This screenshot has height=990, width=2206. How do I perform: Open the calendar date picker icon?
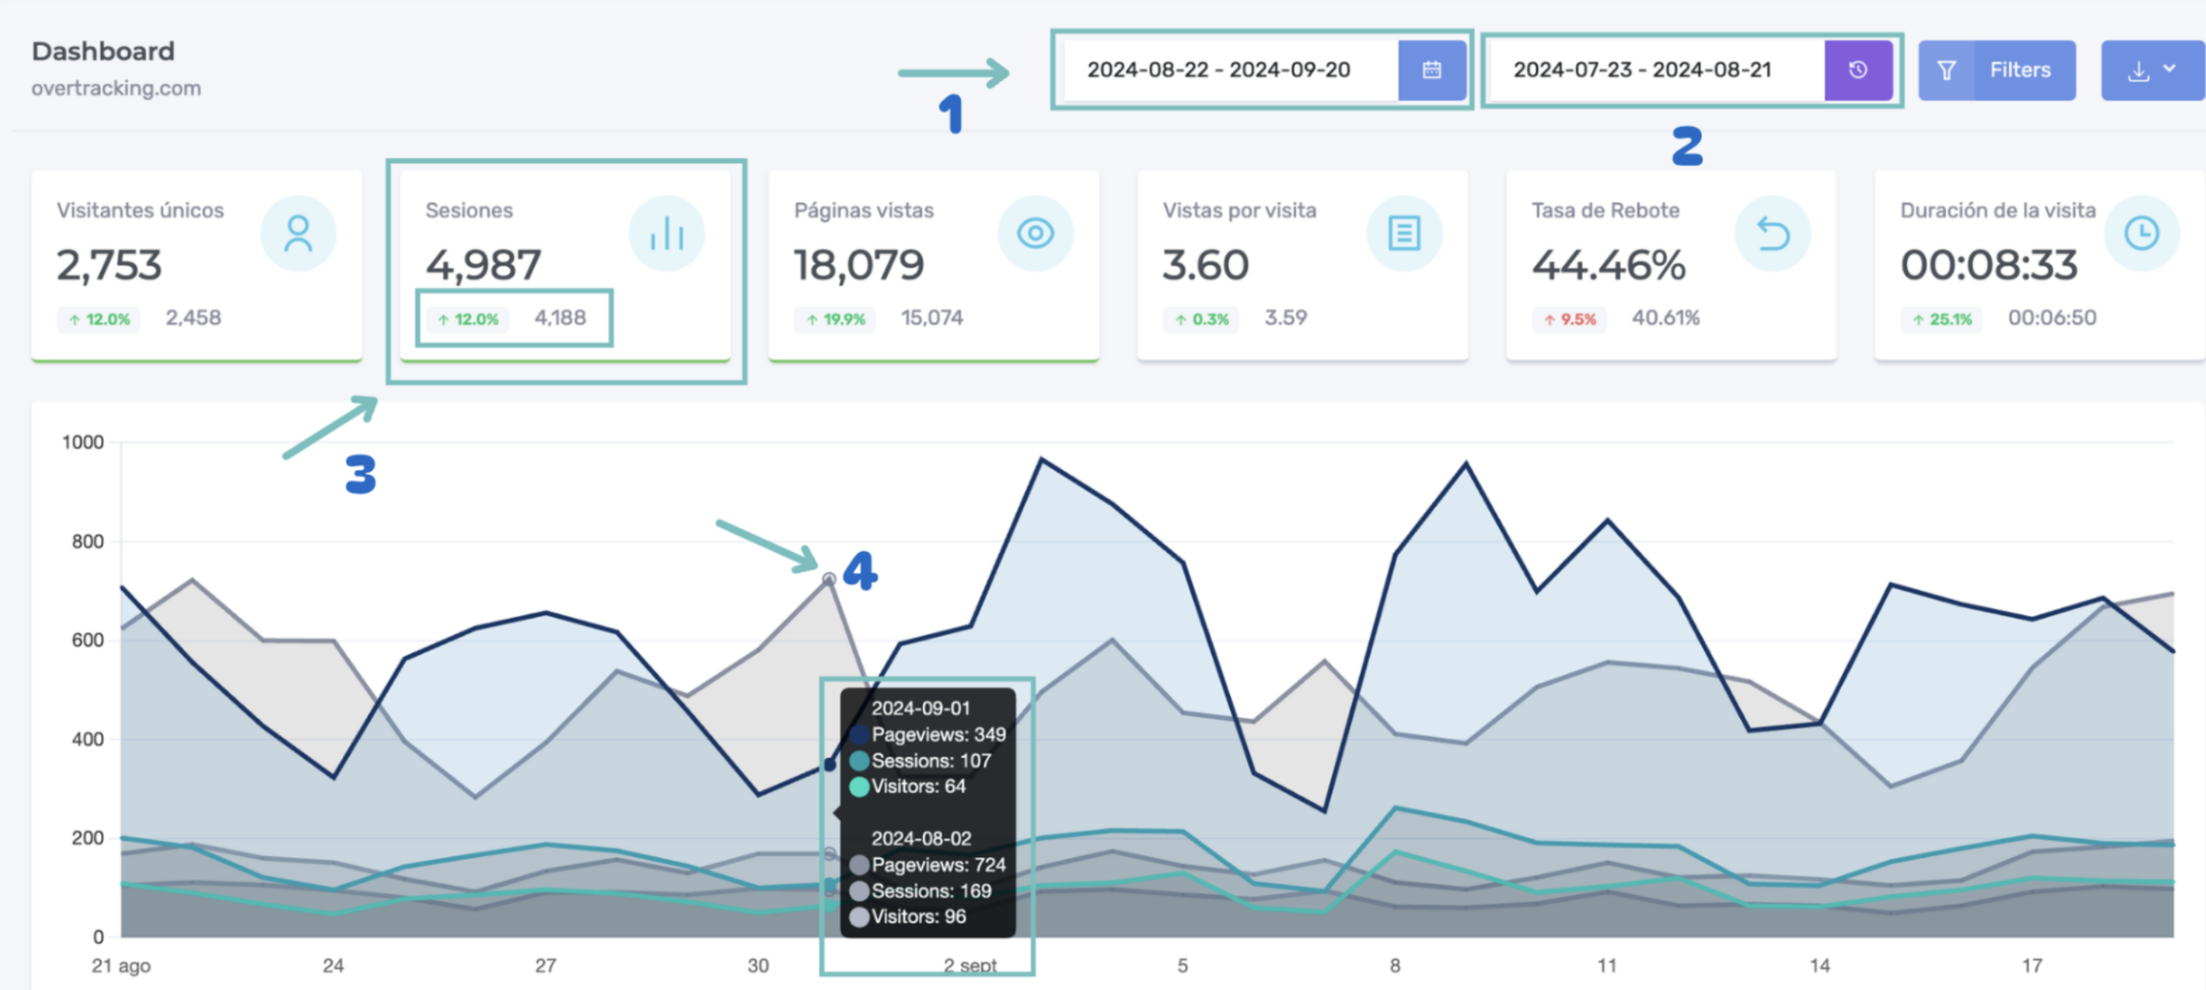point(1431,70)
